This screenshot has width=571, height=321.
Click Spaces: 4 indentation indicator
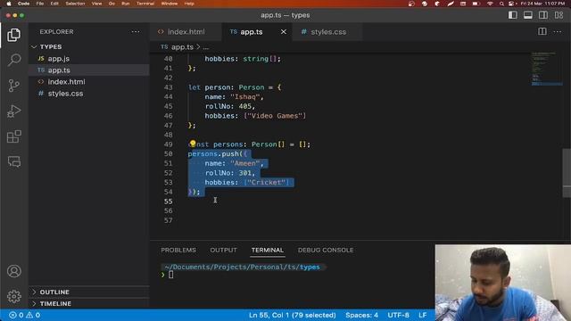click(361, 315)
